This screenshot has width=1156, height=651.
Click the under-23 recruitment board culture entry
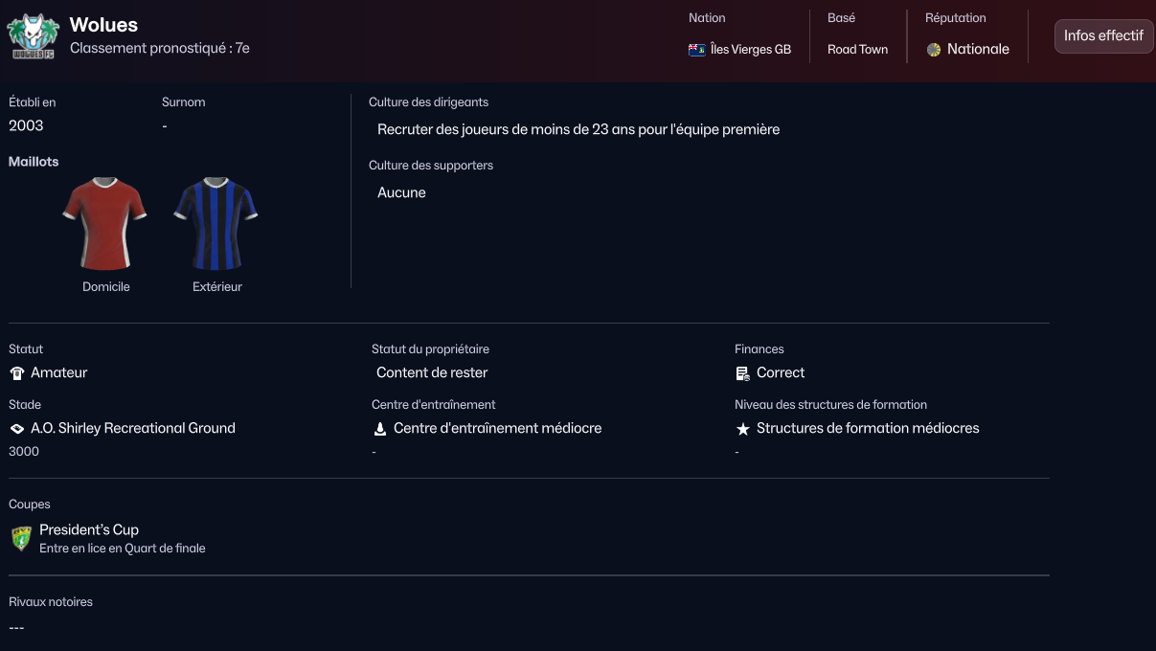(578, 129)
